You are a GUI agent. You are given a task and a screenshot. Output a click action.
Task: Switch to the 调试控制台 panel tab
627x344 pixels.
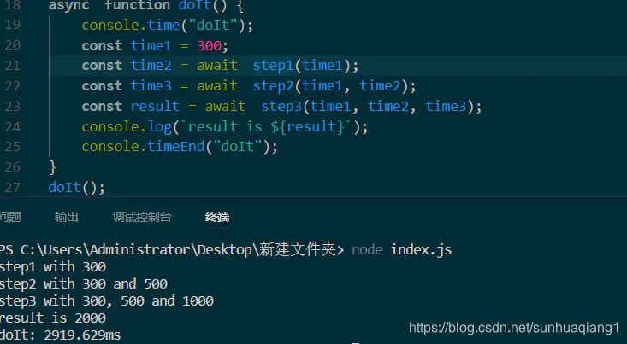click(x=142, y=217)
